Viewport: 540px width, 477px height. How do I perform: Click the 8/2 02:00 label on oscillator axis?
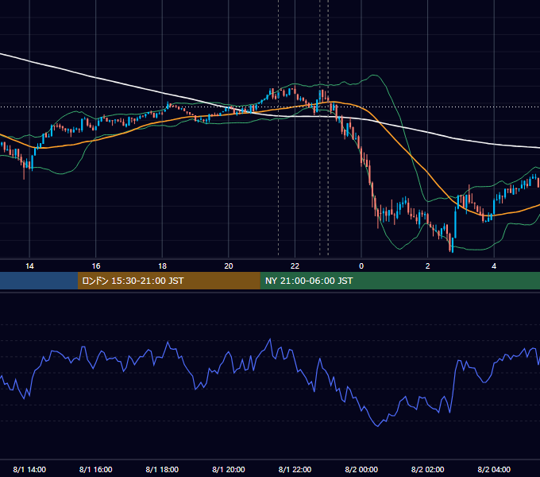point(427,469)
